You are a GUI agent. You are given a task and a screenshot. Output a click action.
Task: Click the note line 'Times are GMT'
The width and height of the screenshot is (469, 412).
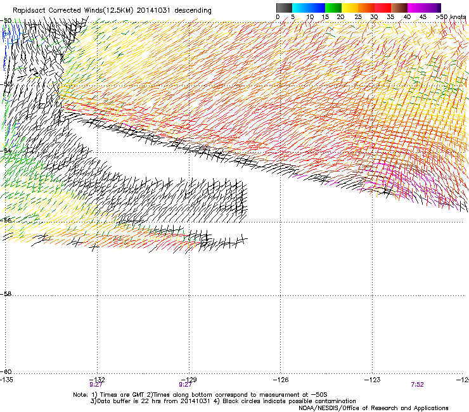point(200,395)
